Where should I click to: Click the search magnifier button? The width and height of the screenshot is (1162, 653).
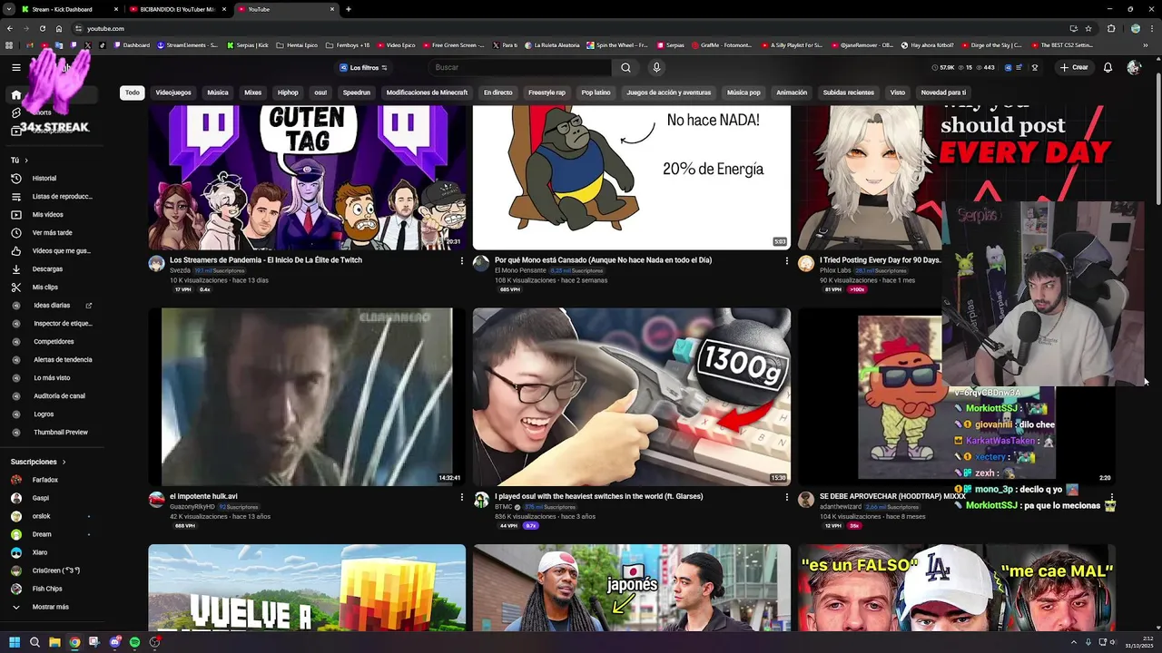point(625,67)
